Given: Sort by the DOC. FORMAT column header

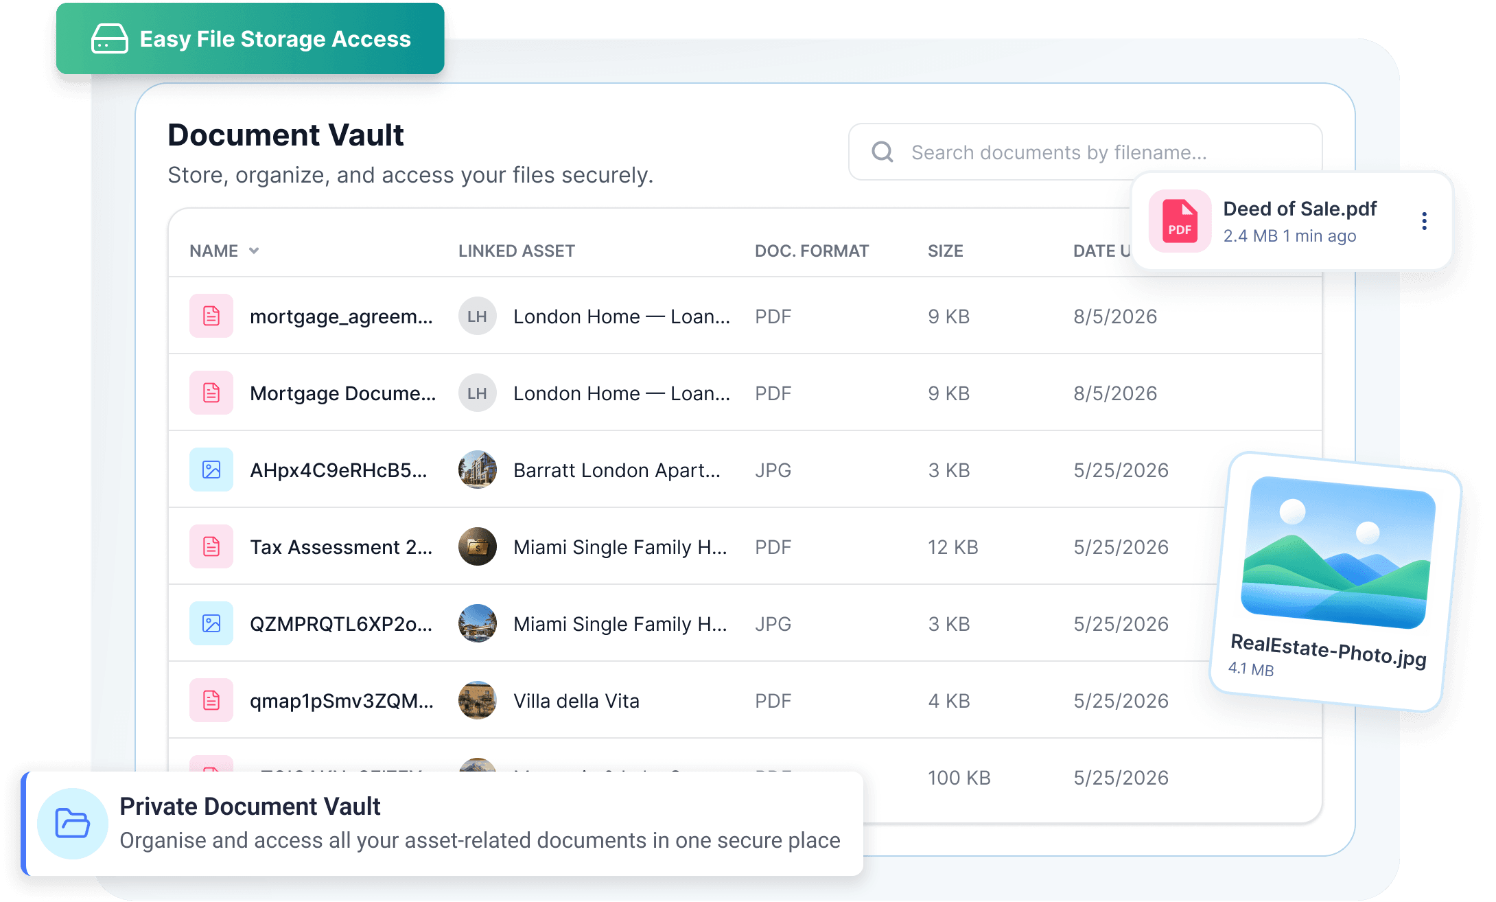Looking at the screenshot, I should tap(812, 251).
